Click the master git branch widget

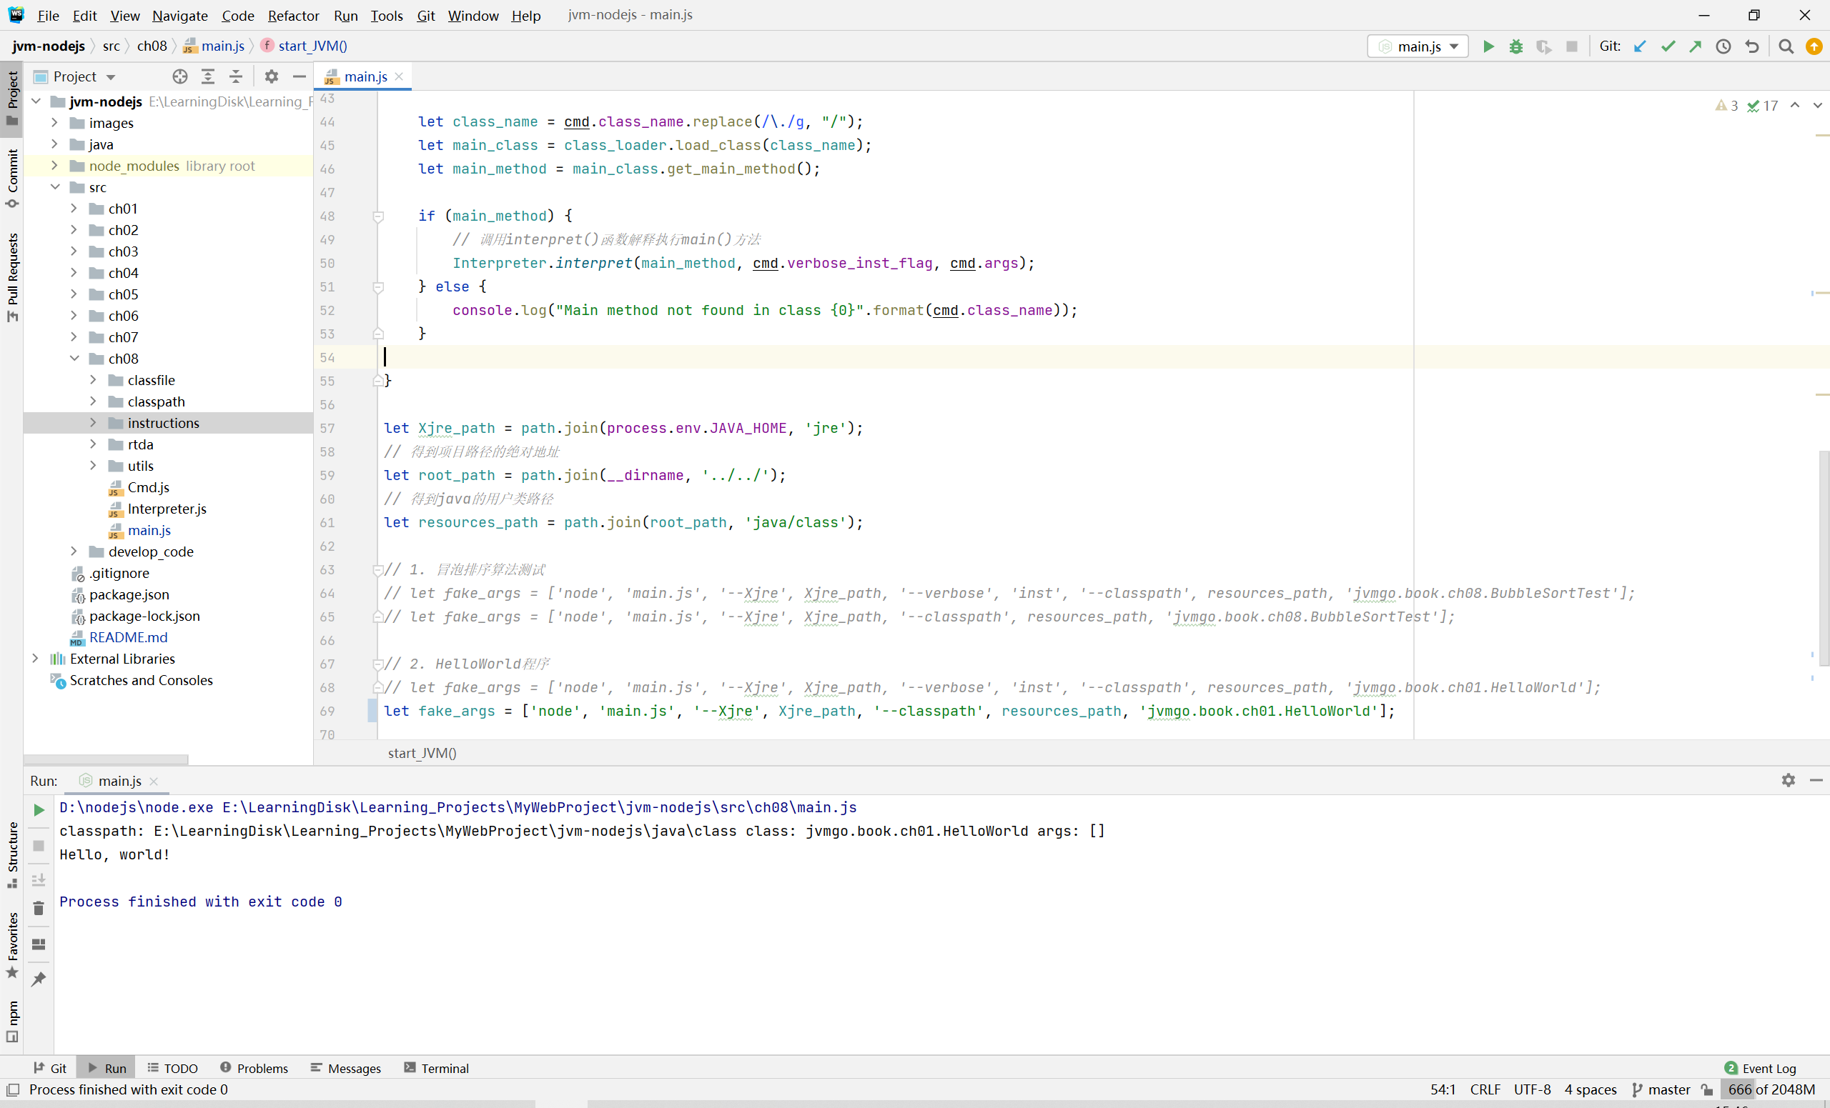click(x=1661, y=1089)
